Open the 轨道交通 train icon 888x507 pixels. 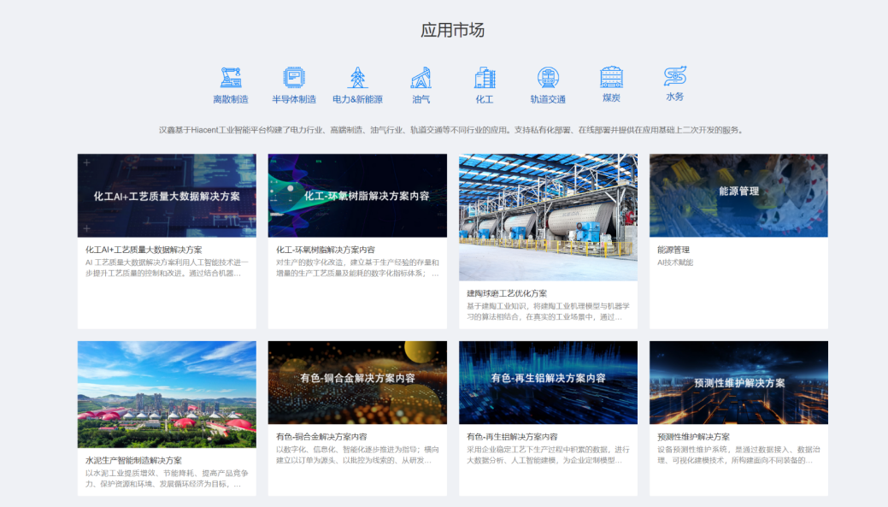coord(548,77)
